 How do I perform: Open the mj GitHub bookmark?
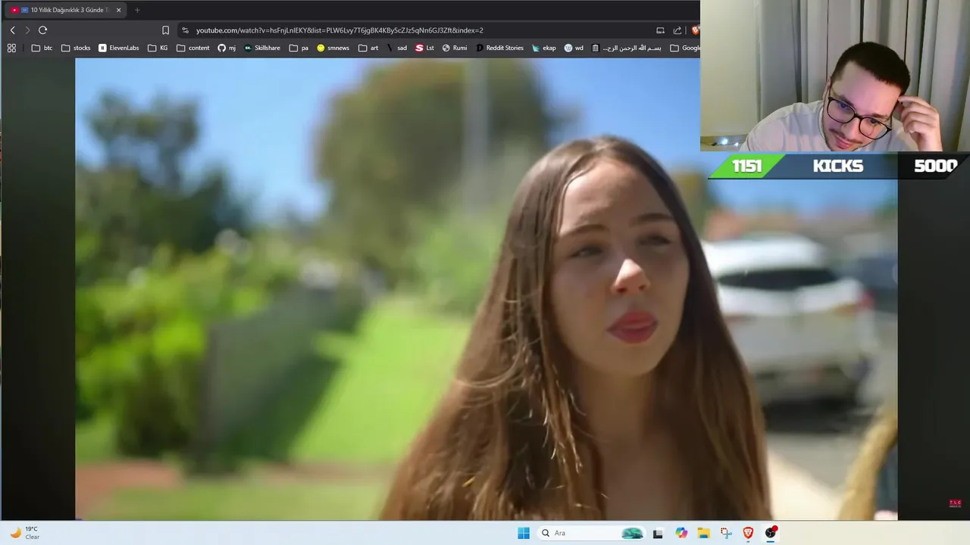[227, 48]
